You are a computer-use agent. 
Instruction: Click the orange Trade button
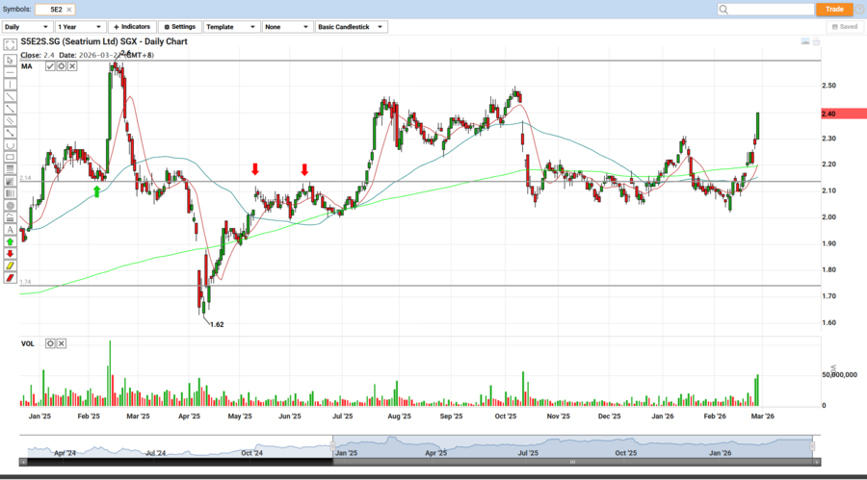point(834,9)
